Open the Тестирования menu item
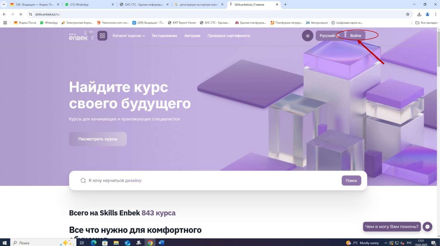Screen dimensions: 440x246 coord(164,36)
